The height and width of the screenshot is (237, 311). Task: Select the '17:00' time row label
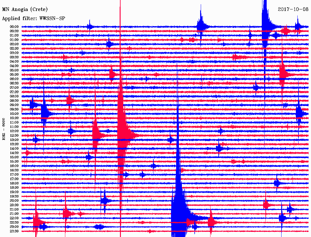(x=14, y=174)
